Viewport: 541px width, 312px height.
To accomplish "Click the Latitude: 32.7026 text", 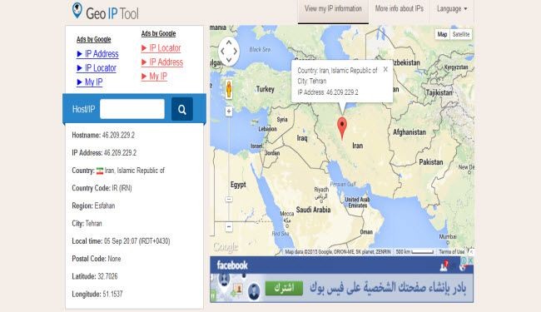I will pyautogui.click(x=95, y=276).
